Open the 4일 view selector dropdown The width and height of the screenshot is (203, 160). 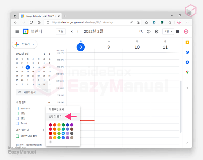168,31
